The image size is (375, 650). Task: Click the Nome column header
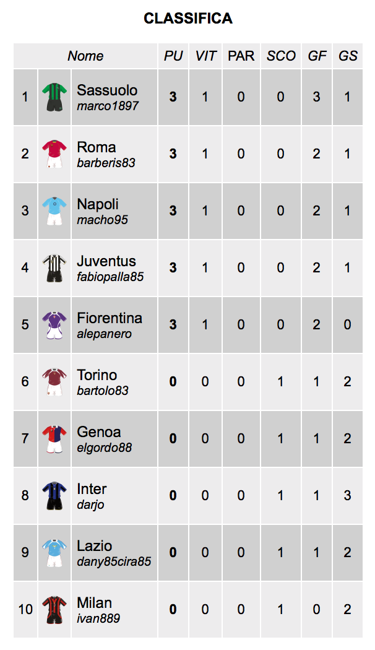click(85, 56)
